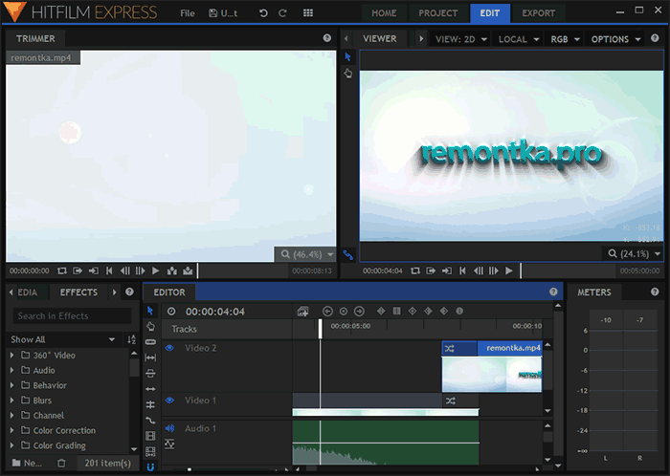Jump to start in Viewer
This screenshot has height=476, width=670.
(x=462, y=270)
